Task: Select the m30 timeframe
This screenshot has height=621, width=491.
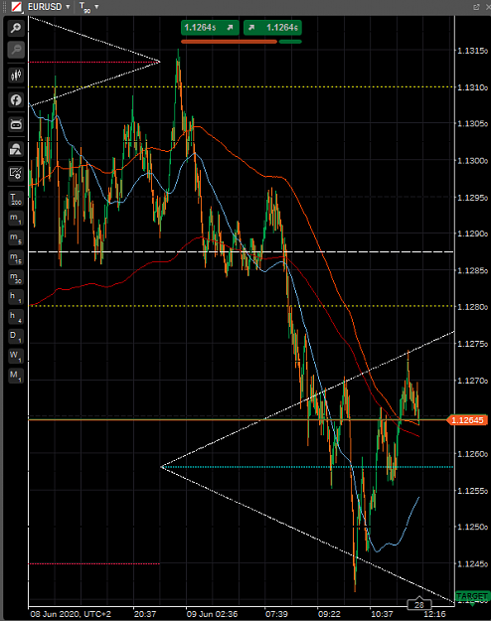Action: (x=16, y=277)
